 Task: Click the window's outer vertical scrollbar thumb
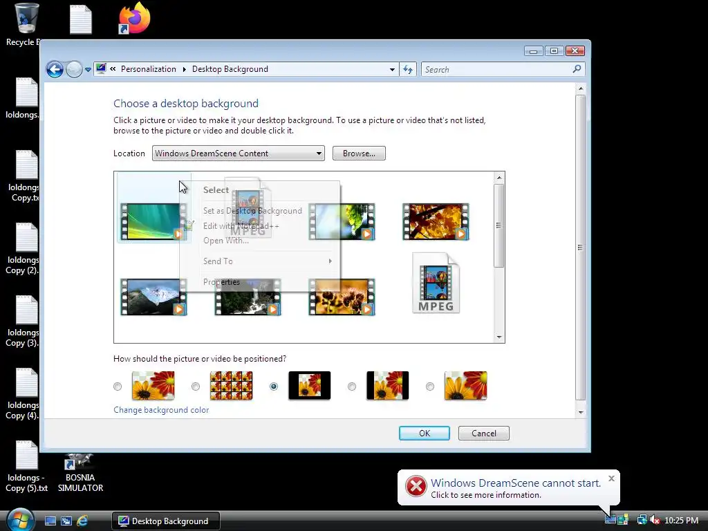point(580,248)
